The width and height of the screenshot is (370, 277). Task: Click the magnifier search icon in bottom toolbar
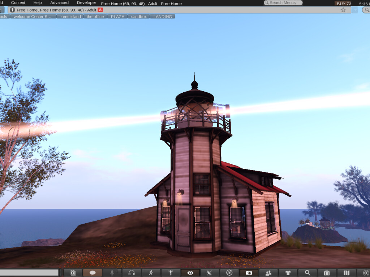click(x=307, y=273)
